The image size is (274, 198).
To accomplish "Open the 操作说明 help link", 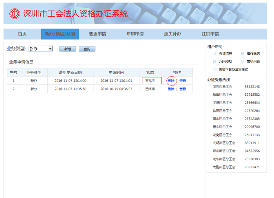I will 253,53.
